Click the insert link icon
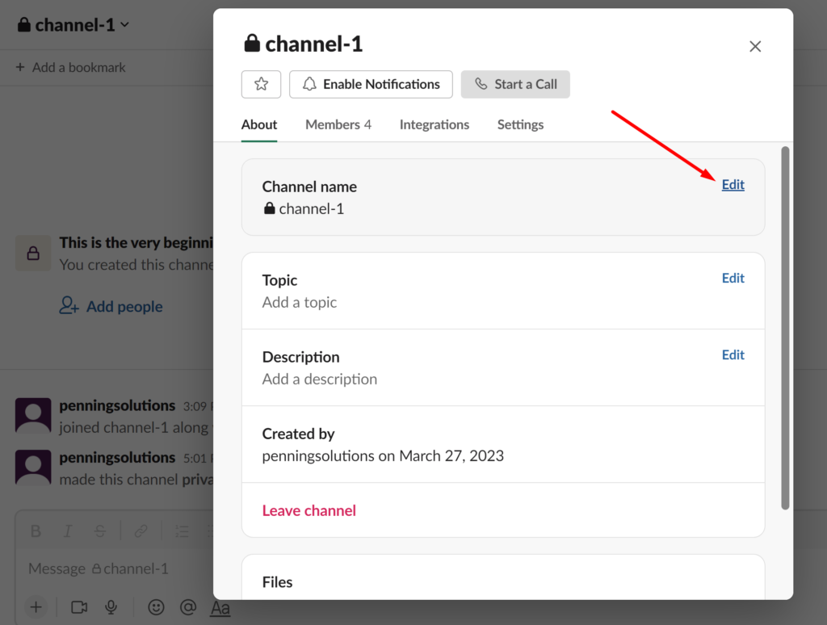Image resolution: width=827 pixels, height=625 pixels. [x=141, y=531]
